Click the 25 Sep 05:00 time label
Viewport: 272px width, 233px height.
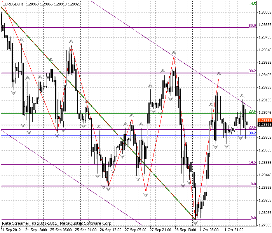[x=61, y=230]
